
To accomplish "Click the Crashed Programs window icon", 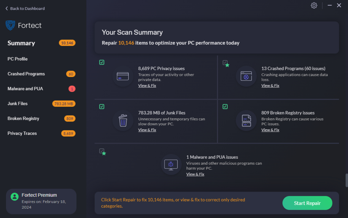I will 246,76.
